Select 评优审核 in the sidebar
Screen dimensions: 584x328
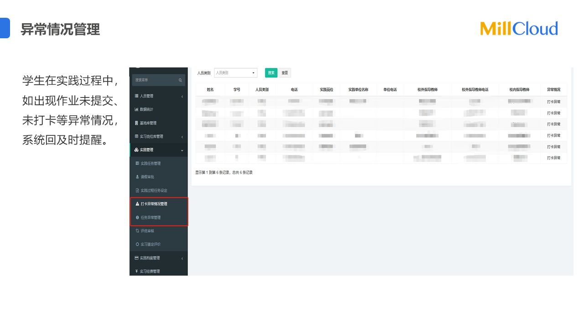(147, 231)
